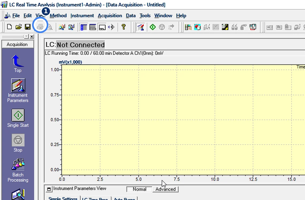This screenshot has height=200, width=305.
Task: Click the grayed box with grid module icon
Action: point(288,27)
